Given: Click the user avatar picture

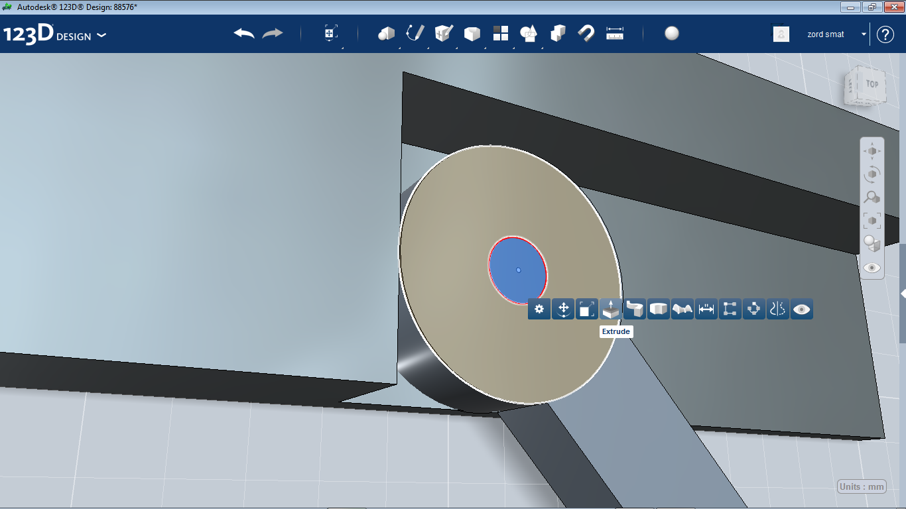Looking at the screenshot, I should 781,34.
